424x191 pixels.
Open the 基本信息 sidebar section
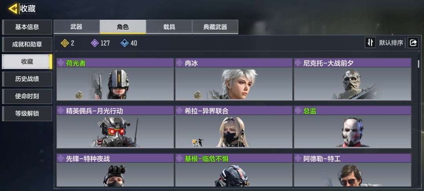(x=27, y=27)
